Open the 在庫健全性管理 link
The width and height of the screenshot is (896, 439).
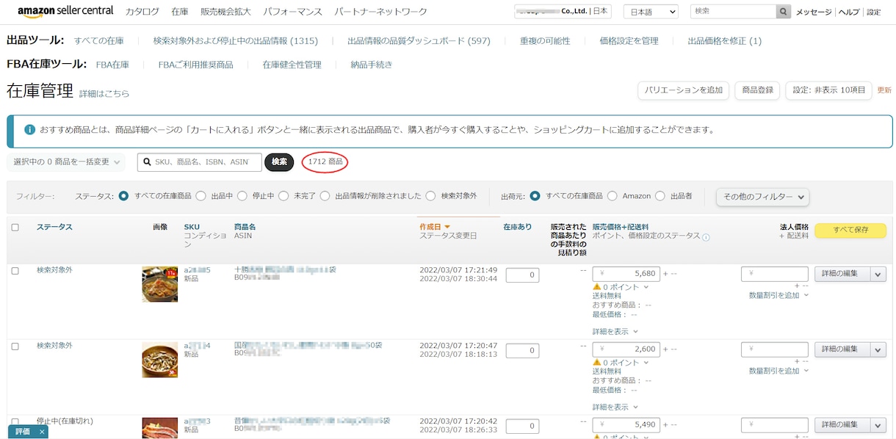292,65
